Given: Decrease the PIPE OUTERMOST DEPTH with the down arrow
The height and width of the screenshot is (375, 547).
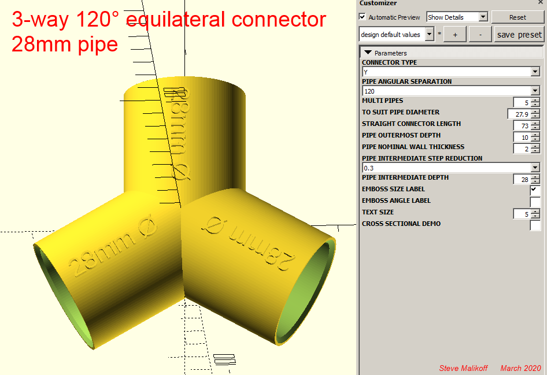Looking at the screenshot, I should (x=535, y=139).
